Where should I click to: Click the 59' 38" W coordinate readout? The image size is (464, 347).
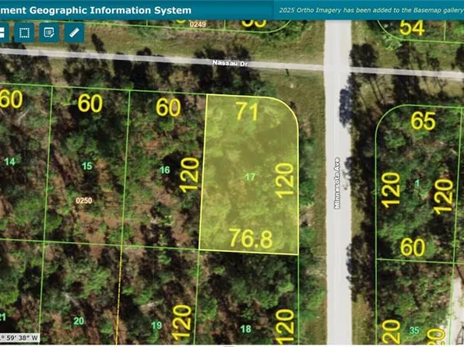point(19,338)
